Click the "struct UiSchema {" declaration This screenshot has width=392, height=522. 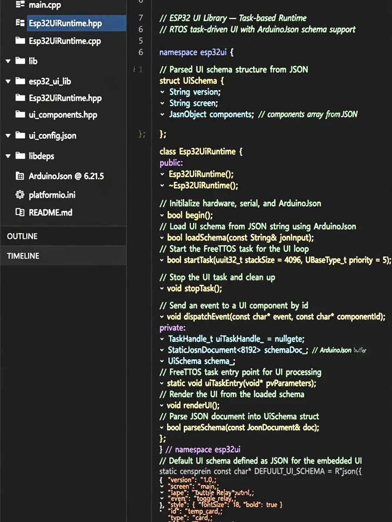(x=192, y=80)
